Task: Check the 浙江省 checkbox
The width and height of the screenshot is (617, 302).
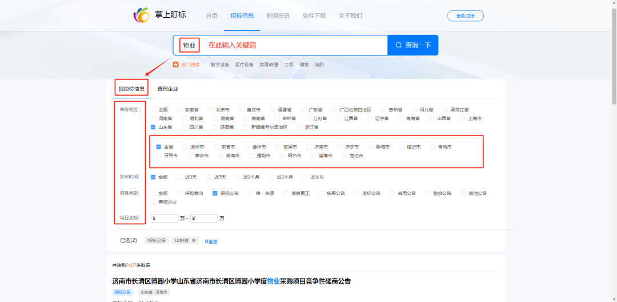Action: tap(300, 127)
